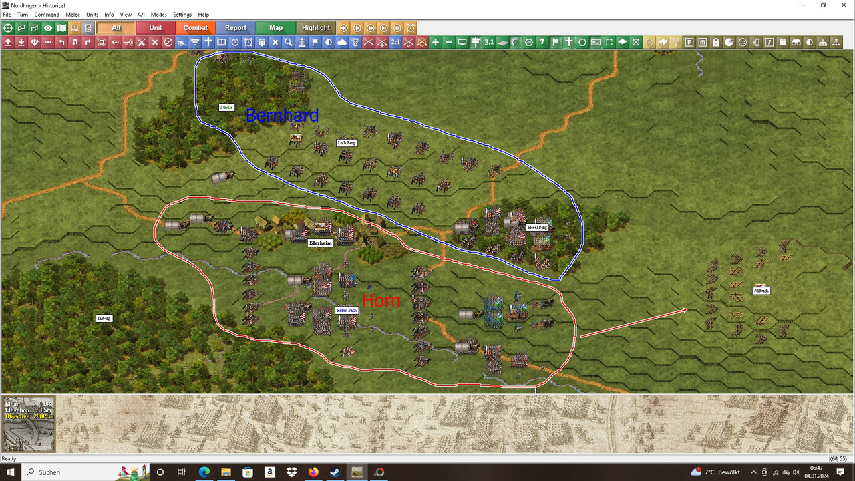Zoom out with green minus icon

click(x=449, y=42)
